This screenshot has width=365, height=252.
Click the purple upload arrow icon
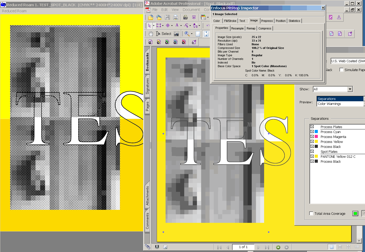[194, 17]
